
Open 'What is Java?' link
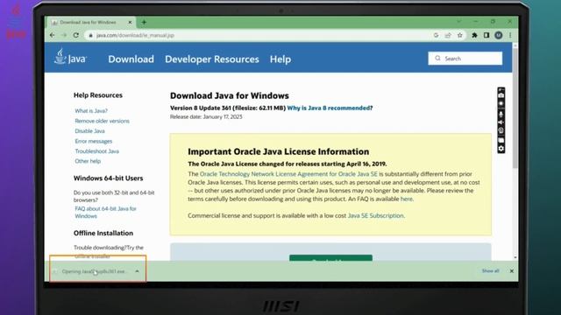(x=91, y=111)
